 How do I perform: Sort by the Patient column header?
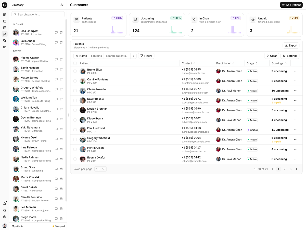[x=86, y=63]
